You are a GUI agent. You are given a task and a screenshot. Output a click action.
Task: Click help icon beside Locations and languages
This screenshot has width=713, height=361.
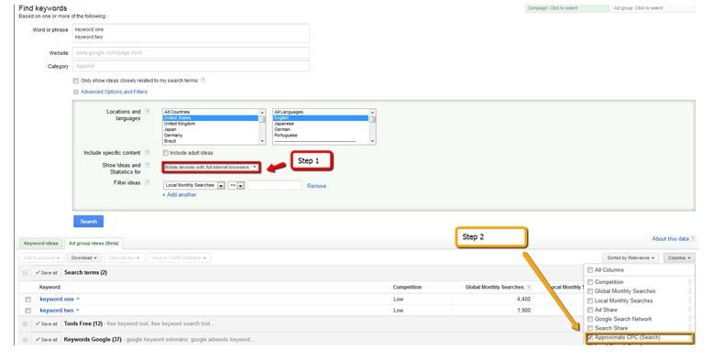pyautogui.click(x=147, y=112)
